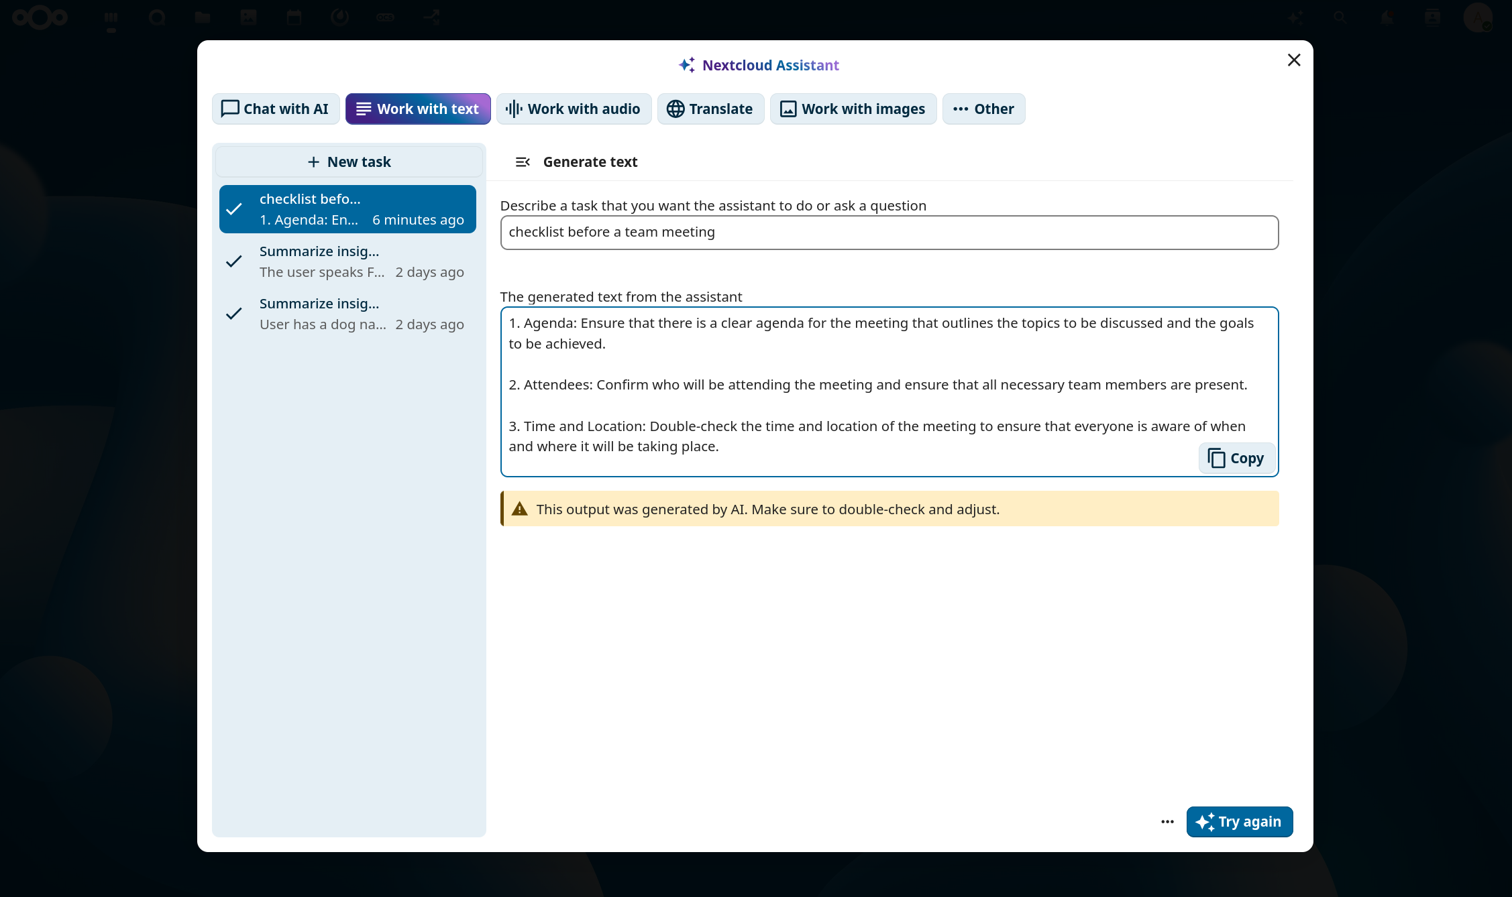Close the Nextcloud Assistant dialog
Image resolution: width=1512 pixels, height=897 pixels.
[x=1294, y=60]
